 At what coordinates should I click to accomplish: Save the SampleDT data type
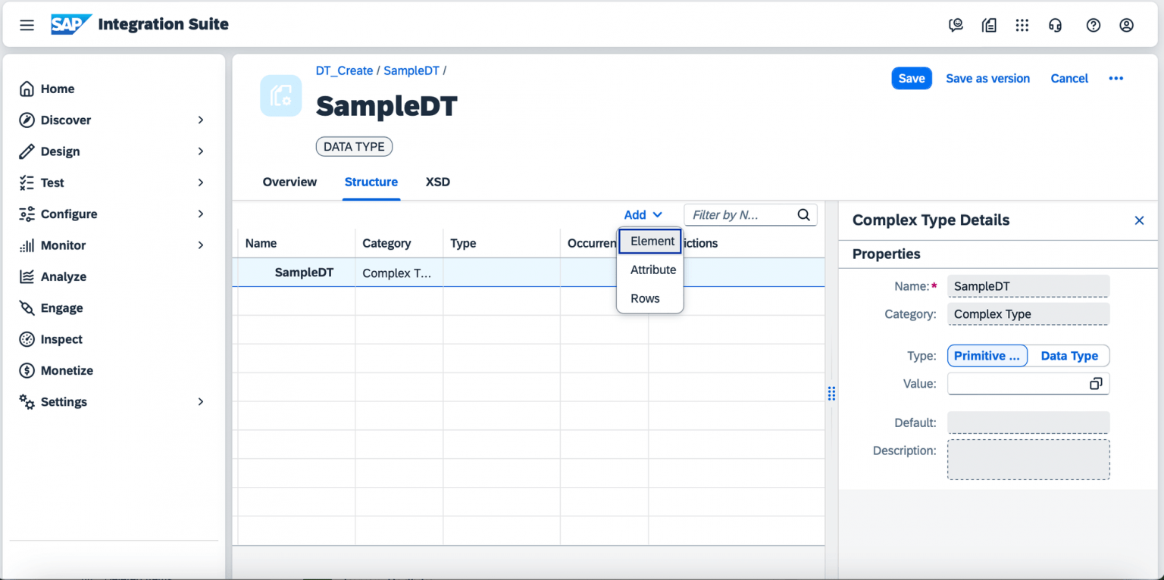tap(911, 78)
